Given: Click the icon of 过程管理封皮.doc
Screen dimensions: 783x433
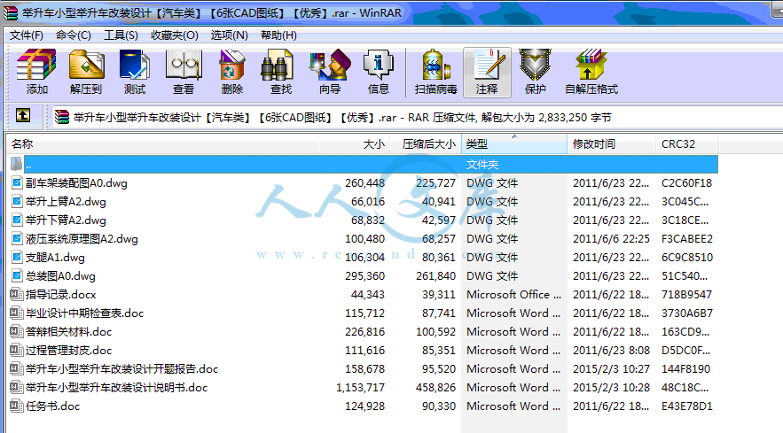Looking at the screenshot, I should pyautogui.click(x=17, y=350).
